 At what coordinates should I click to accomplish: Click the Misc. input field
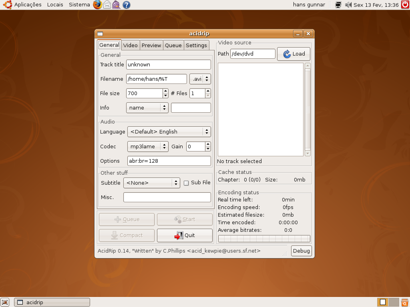(167, 197)
